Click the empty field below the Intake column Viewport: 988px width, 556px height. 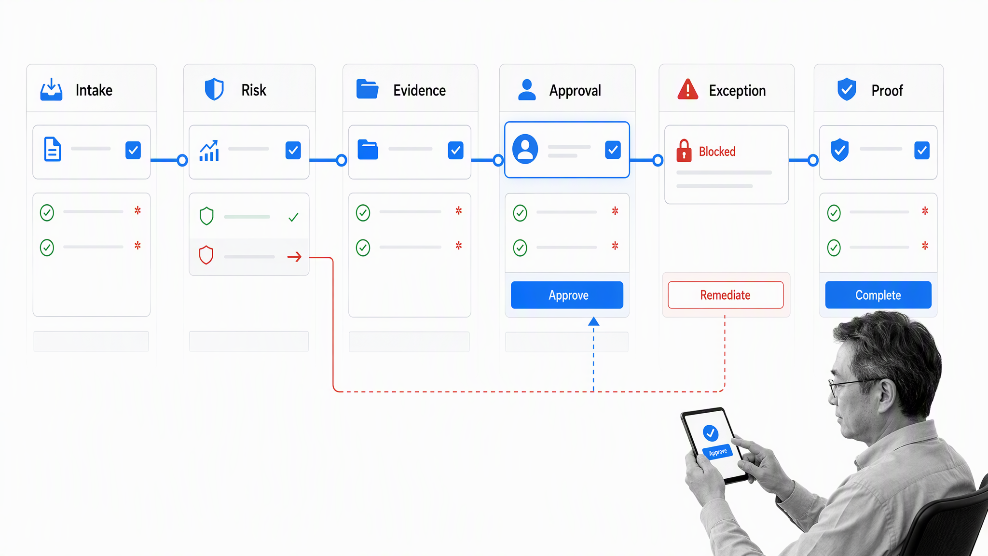(91, 341)
